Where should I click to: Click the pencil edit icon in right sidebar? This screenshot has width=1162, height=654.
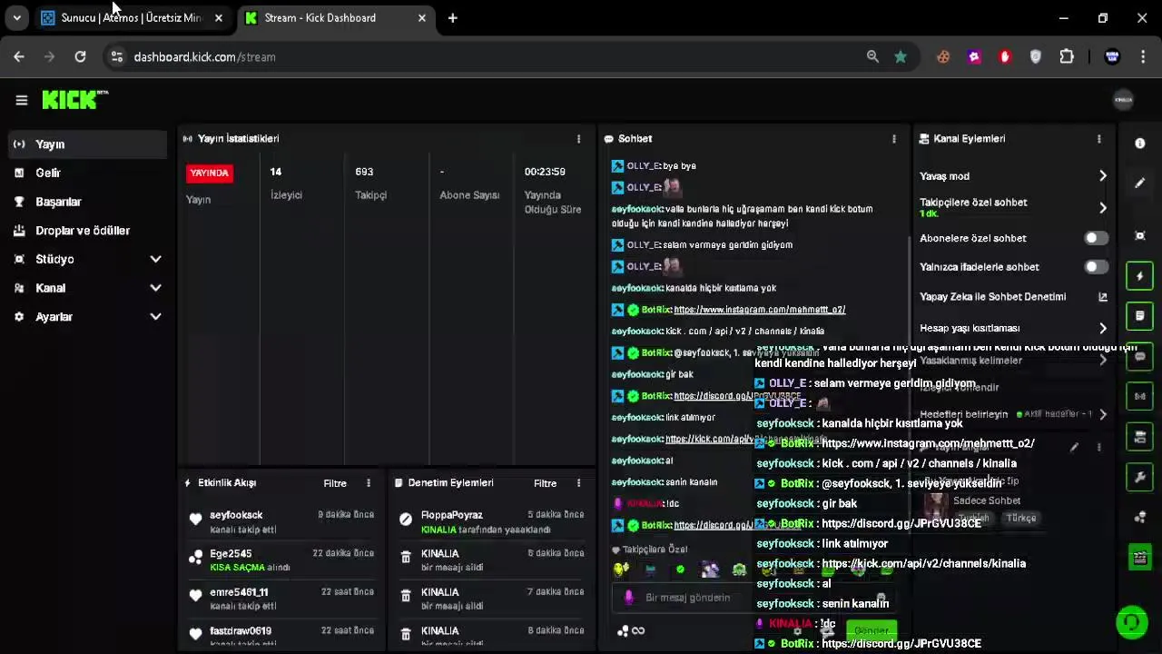coord(1140,183)
